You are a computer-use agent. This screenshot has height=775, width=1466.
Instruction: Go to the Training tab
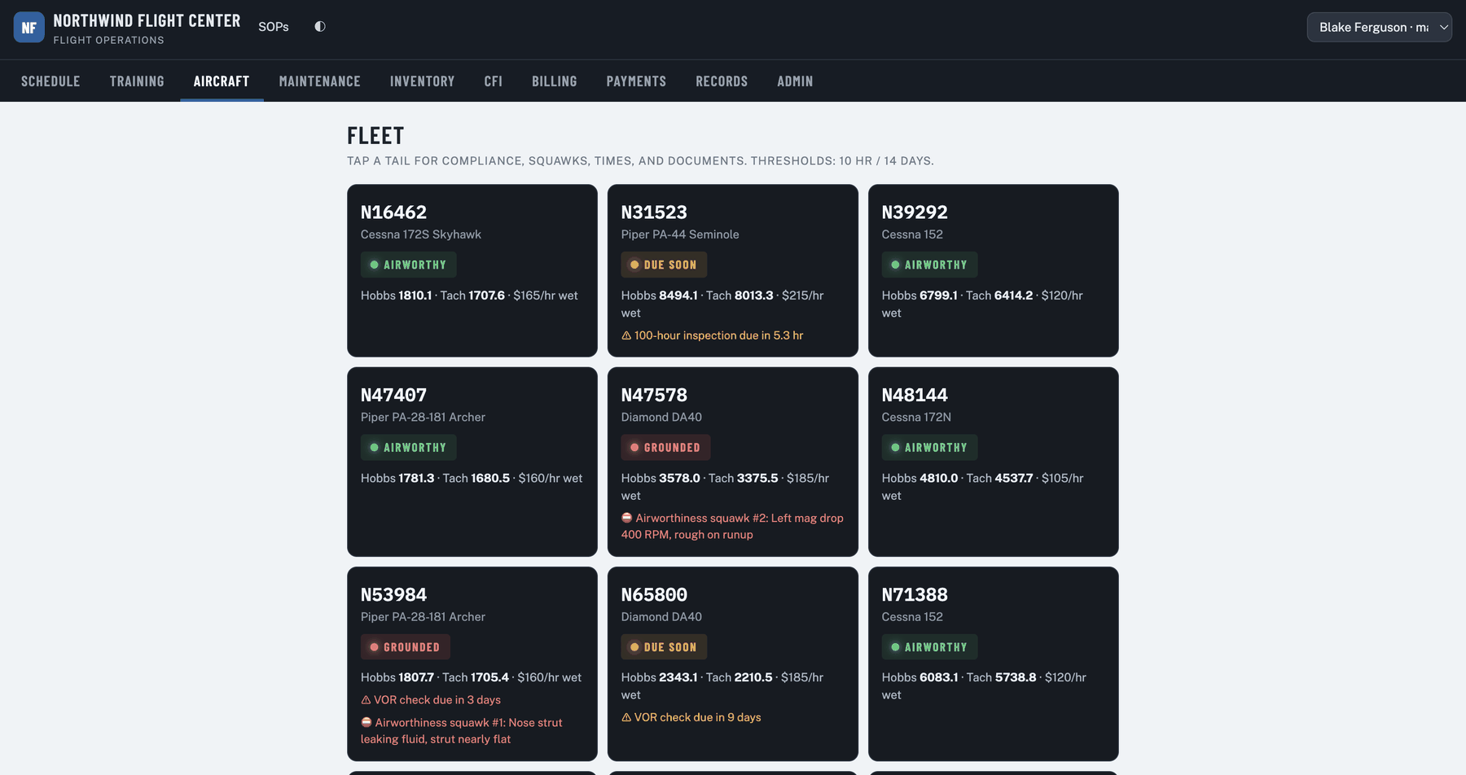137,81
